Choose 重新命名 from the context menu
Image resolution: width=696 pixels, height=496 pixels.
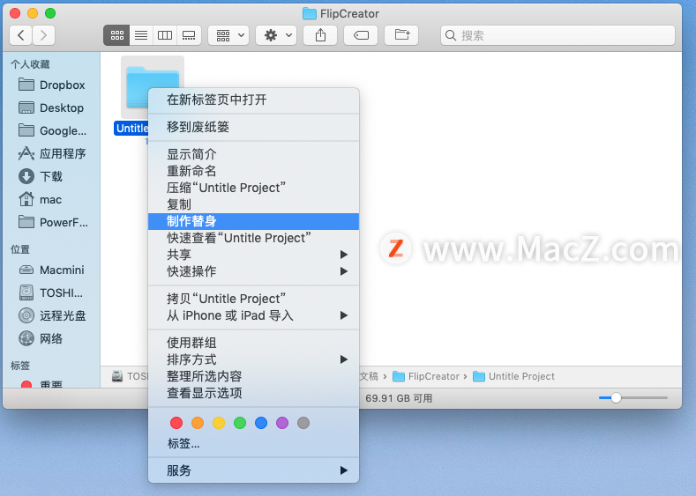[253, 171]
